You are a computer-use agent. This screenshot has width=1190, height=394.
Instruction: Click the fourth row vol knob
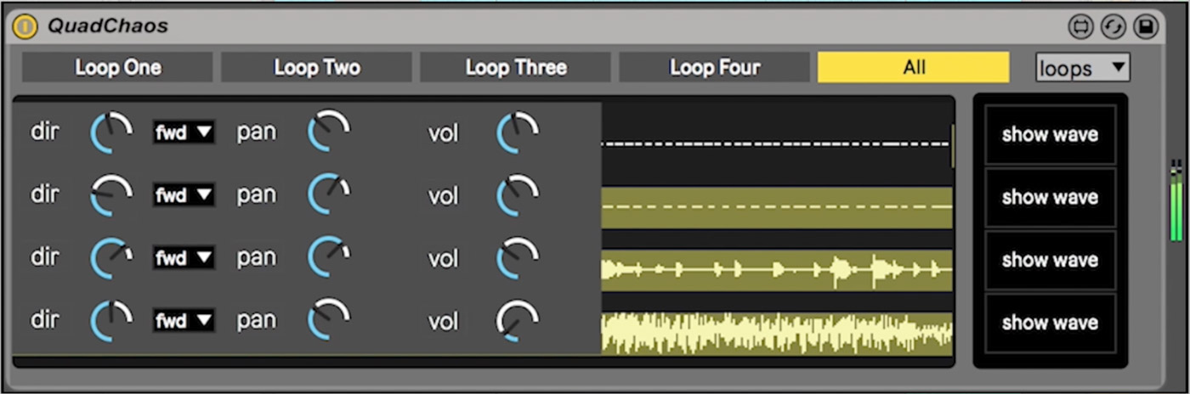[x=518, y=322]
